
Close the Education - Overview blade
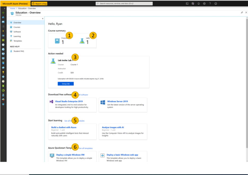click(246, 12)
